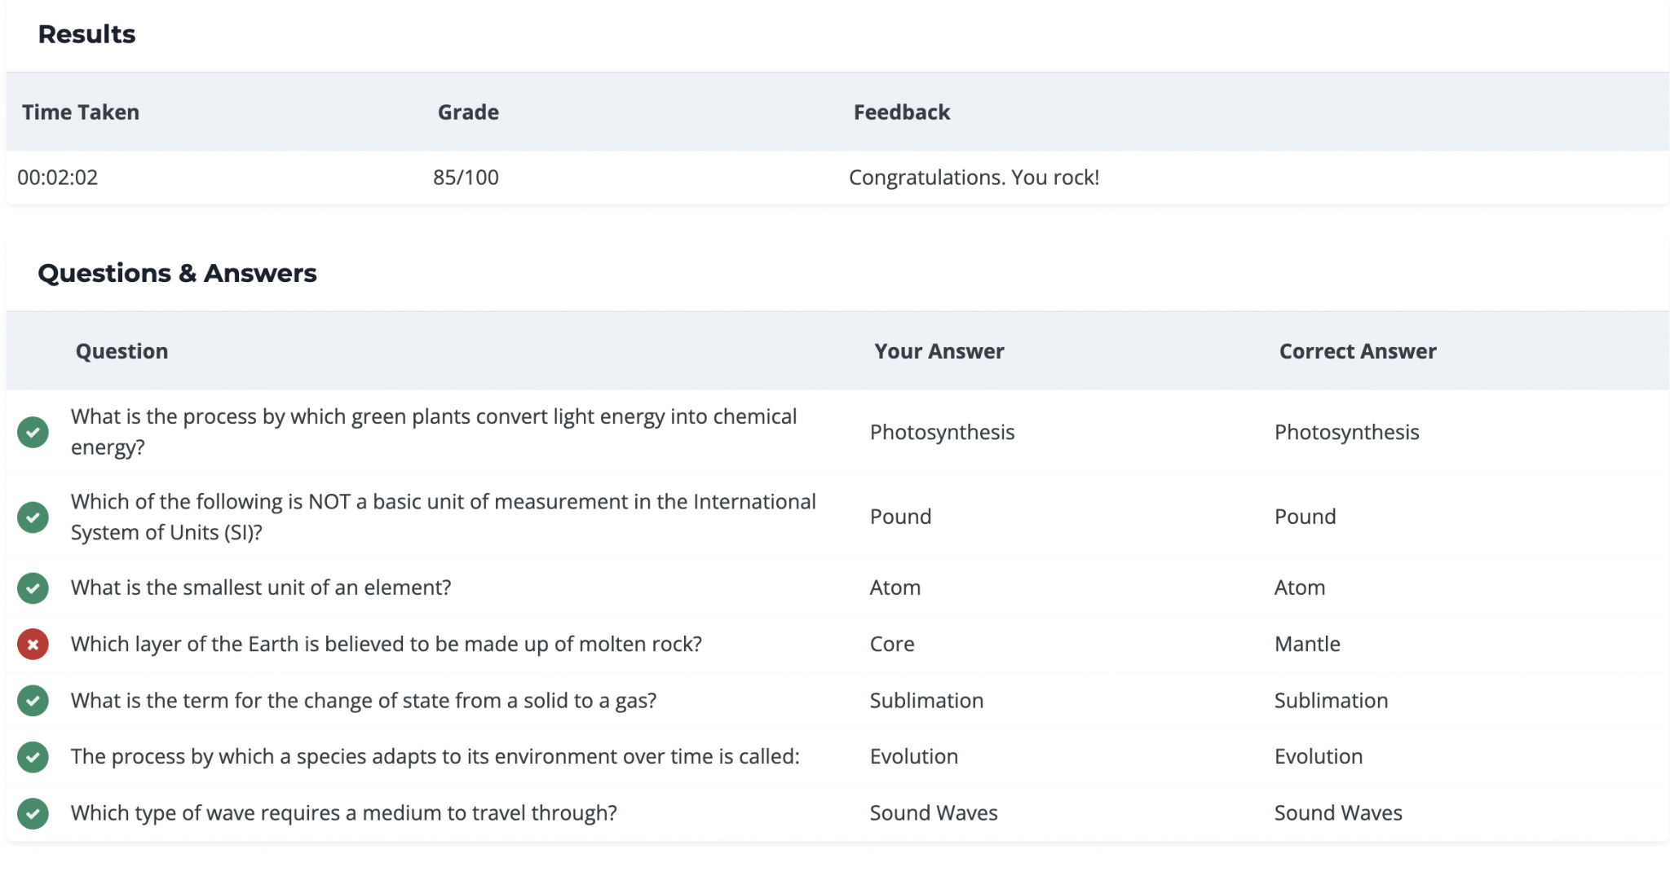1670x876 pixels.
Task: Click the Your Answer column header
Action: click(939, 351)
